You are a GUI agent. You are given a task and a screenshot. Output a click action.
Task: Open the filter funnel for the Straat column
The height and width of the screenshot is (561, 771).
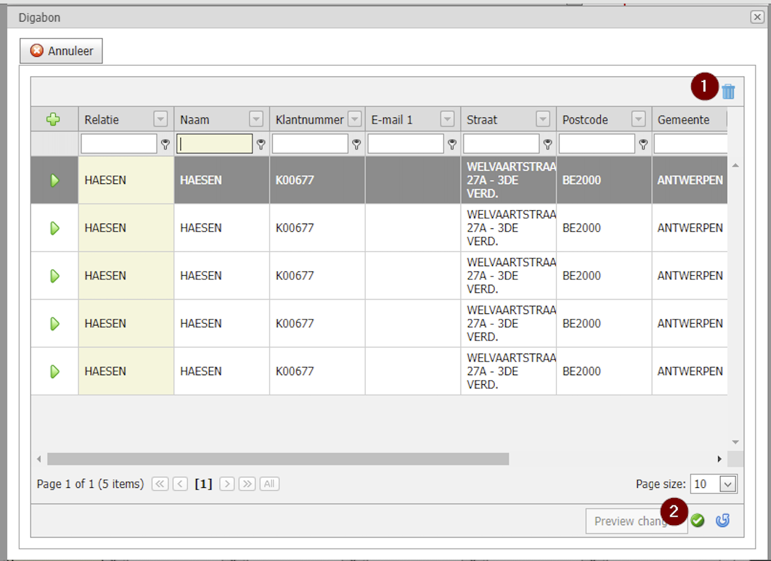click(547, 143)
